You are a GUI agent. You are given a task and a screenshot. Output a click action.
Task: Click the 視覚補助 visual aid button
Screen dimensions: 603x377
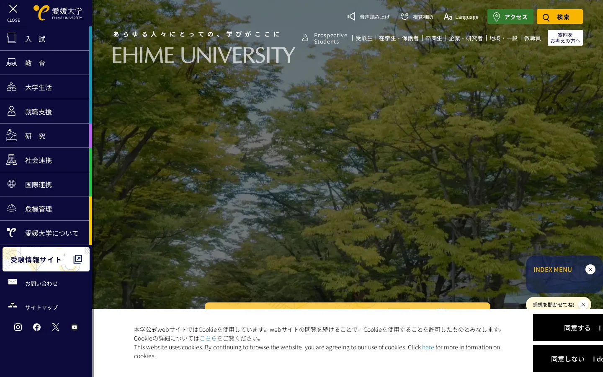coord(417,17)
